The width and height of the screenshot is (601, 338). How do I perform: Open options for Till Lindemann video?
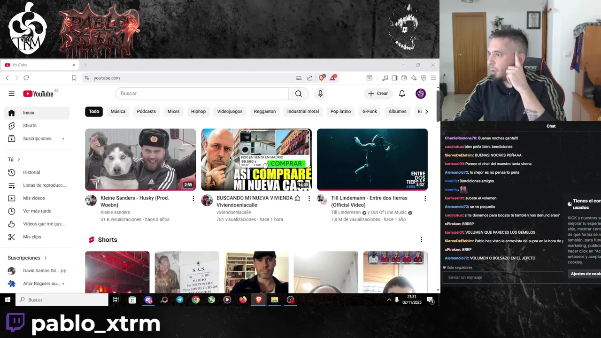coord(425,199)
